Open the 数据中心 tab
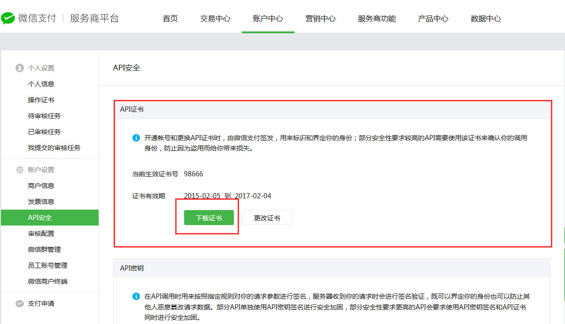This screenshot has height=324, width=565. [486, 19]
